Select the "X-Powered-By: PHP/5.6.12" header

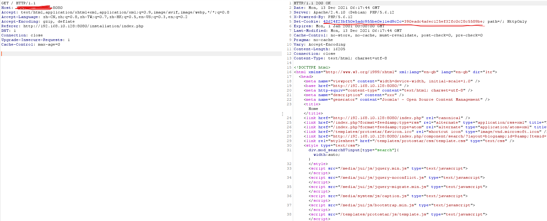tap(323, 17)
